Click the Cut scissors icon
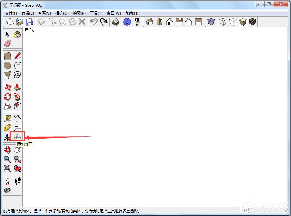This screenshot has height=216, width=291. click(x=53, y=22)
